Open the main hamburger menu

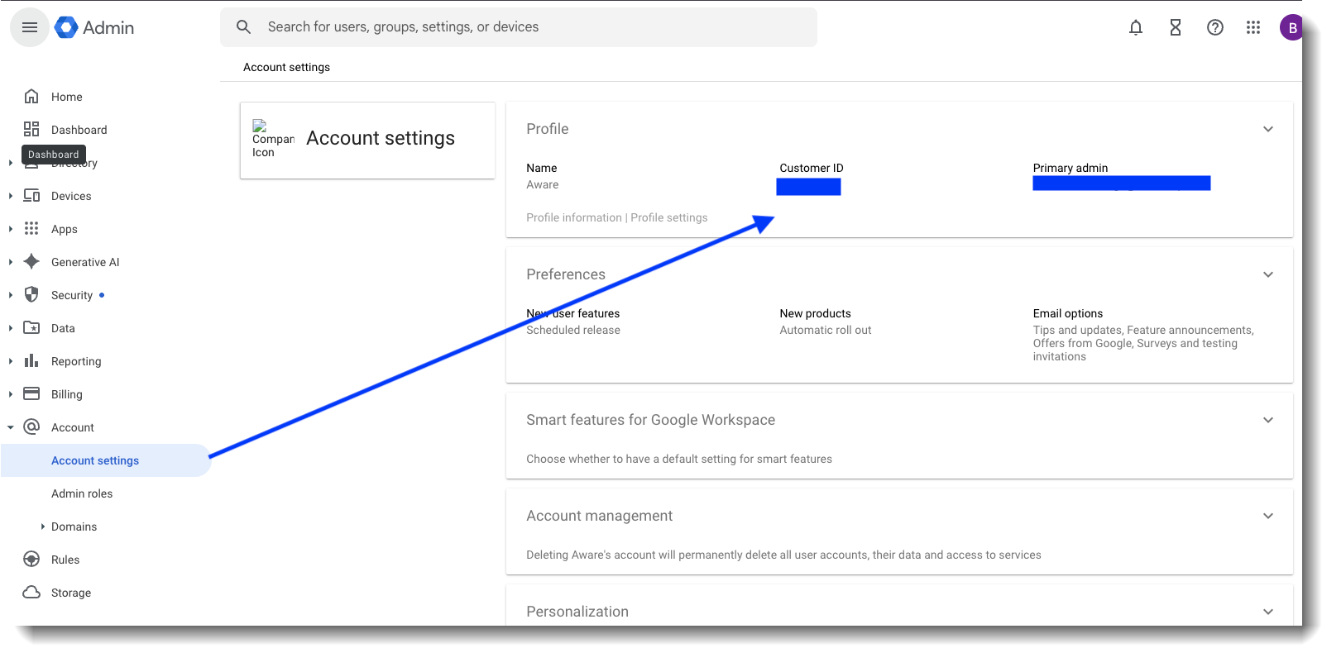[x=30, y=27]
